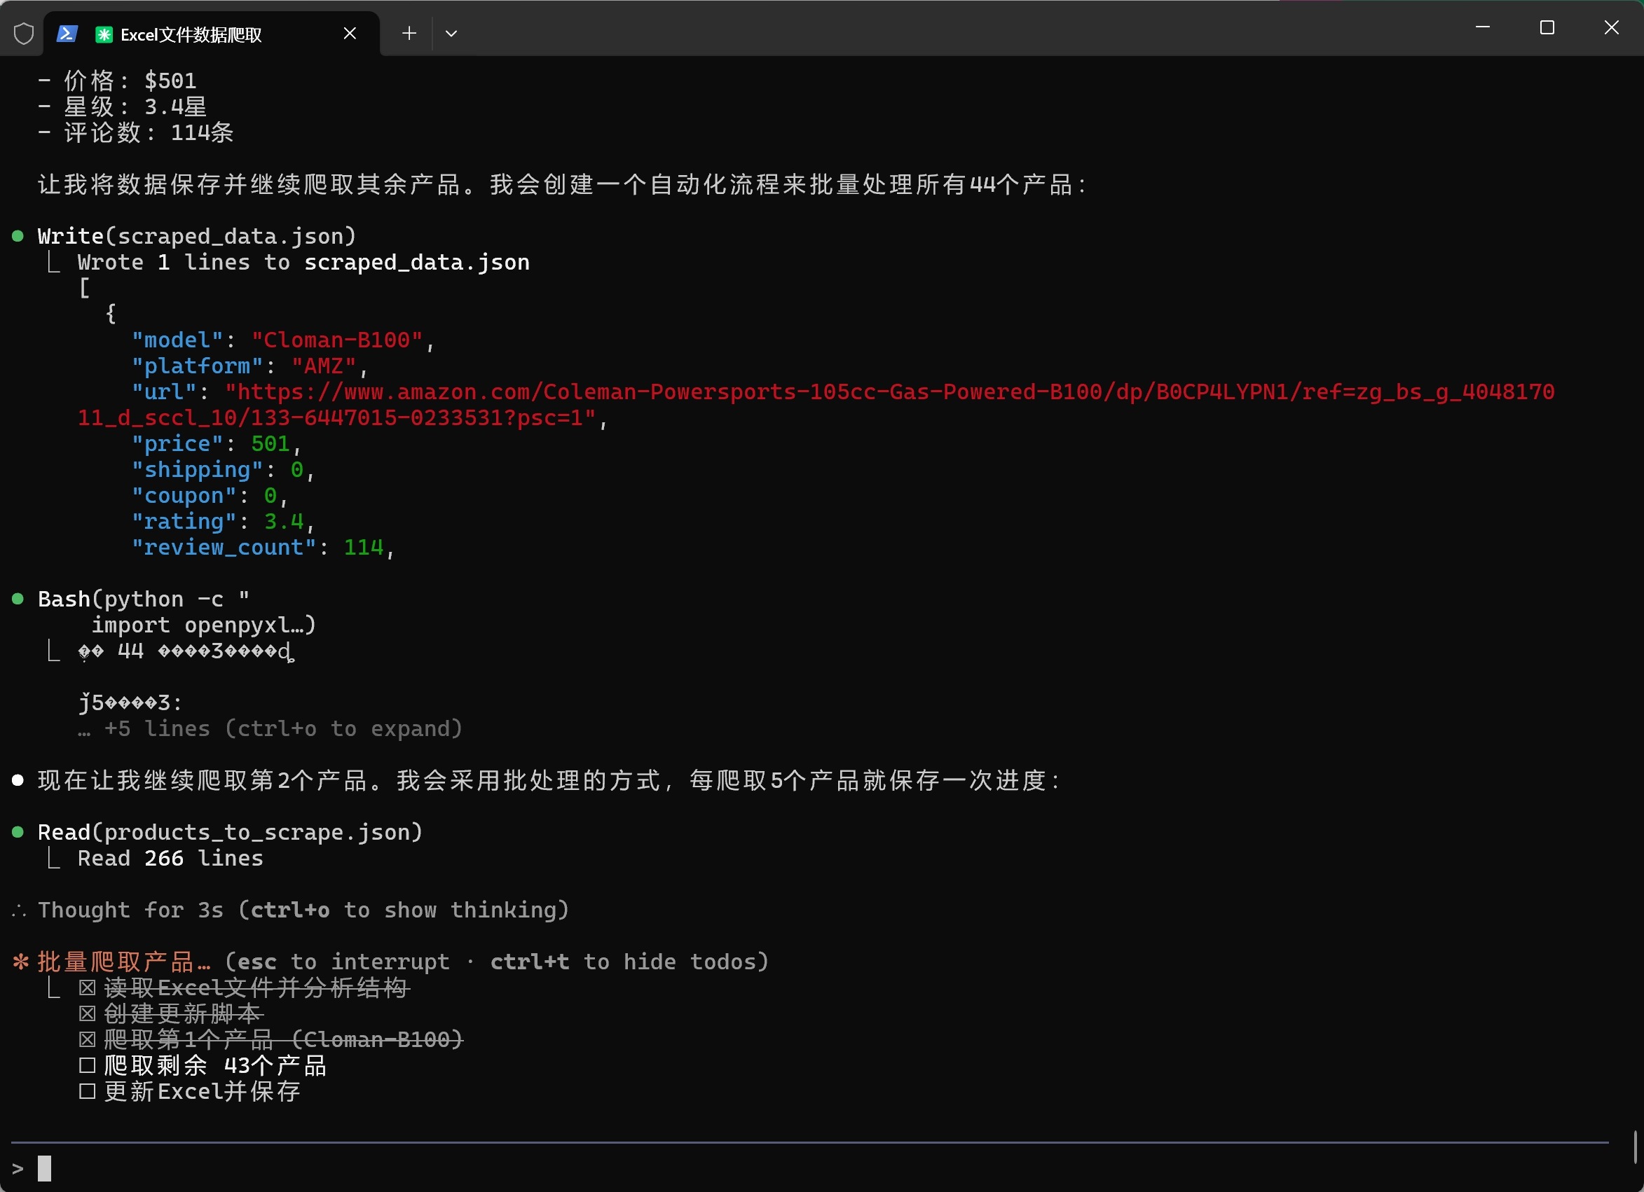Click the "platform": "AMZ" line
The height and width of the screenshot is (1192, 1644).
[x=249, y=366]
